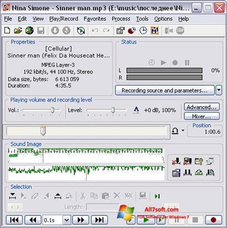Jump to end with skip-forward button
The height and width of the screenshot is (228, 227).
tap(99, 220)
